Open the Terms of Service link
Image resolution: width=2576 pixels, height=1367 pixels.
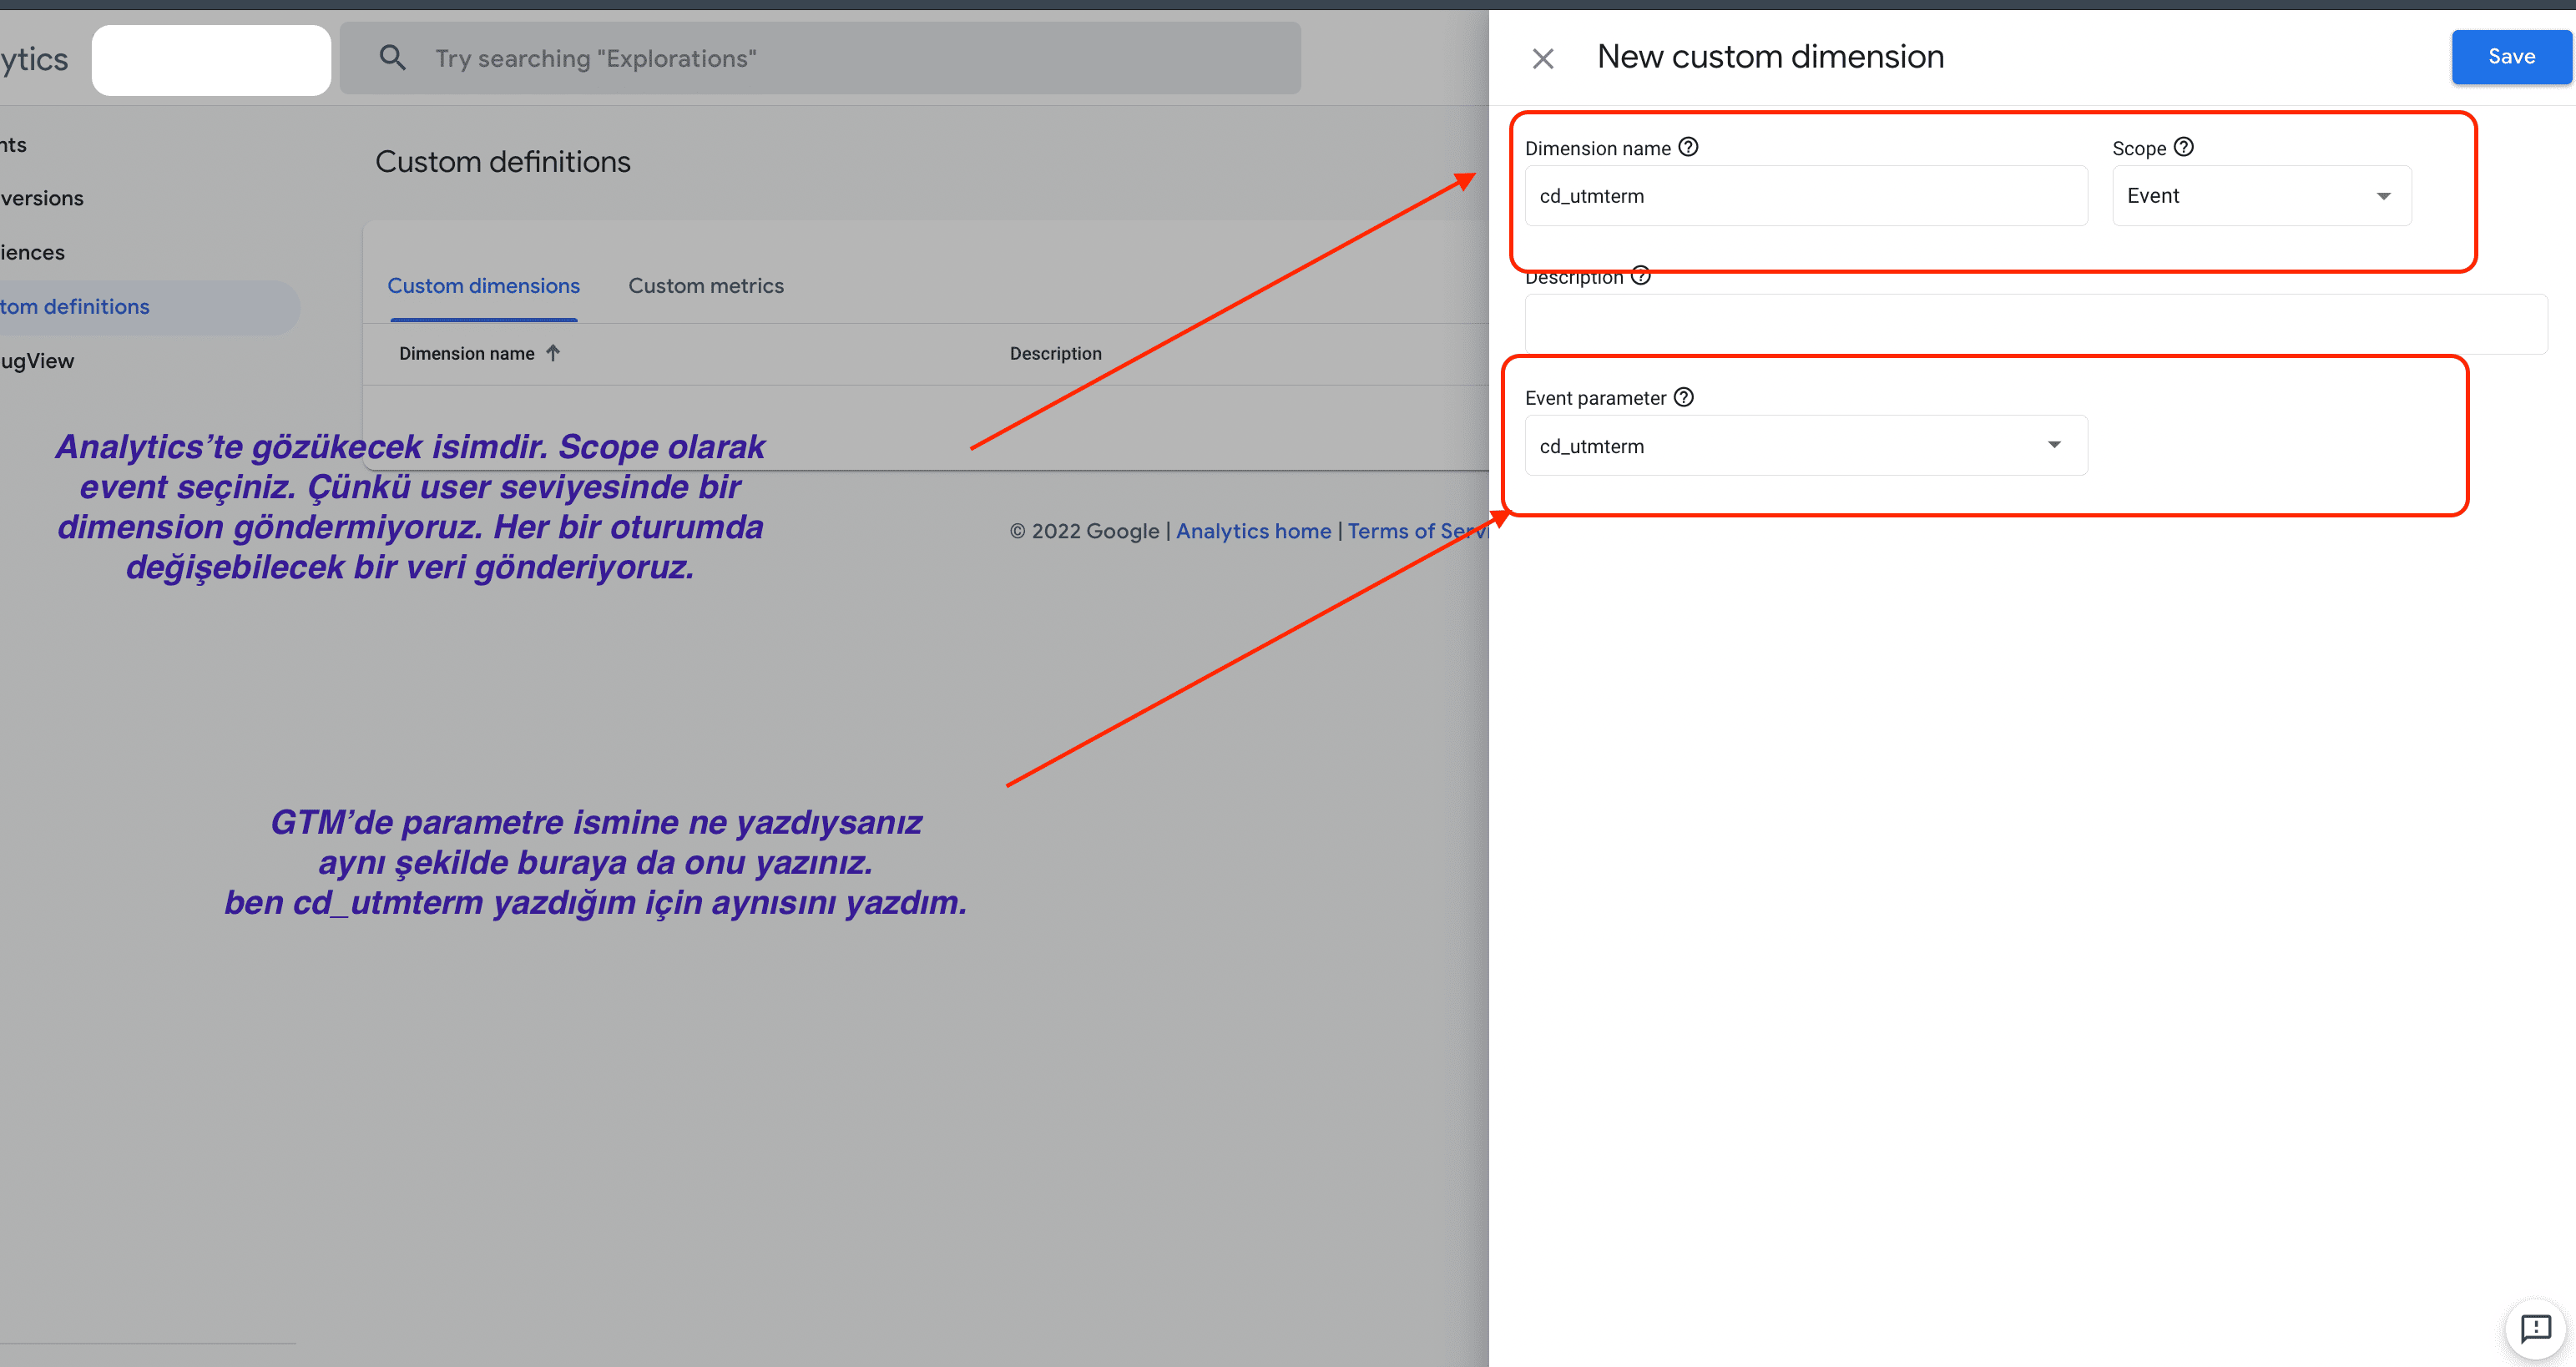[x=1418, y=531]
